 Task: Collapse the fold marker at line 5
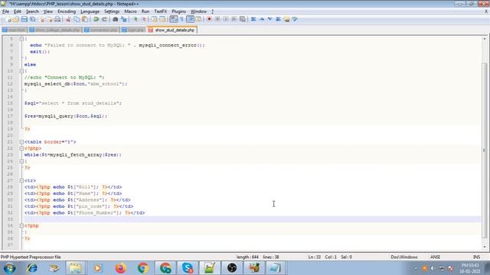(x=21, y=39)
